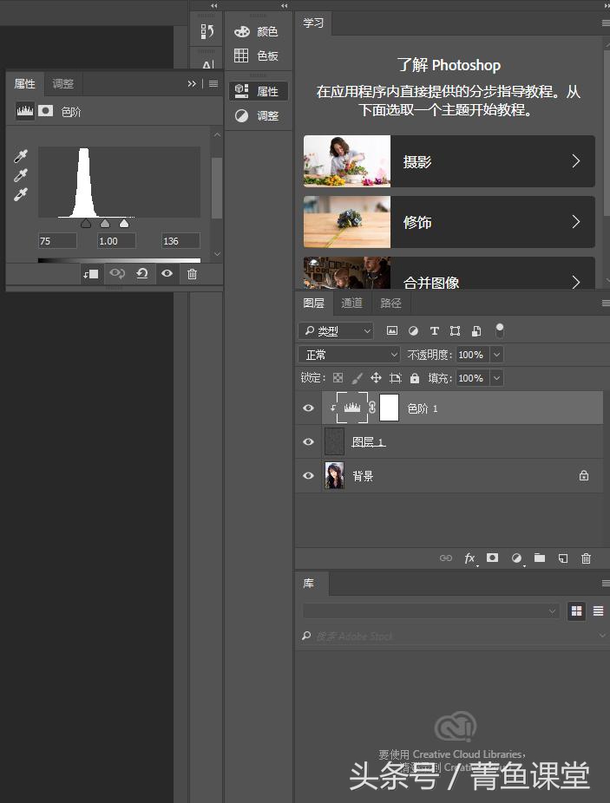Select the black point eyedropper in Levels
The image size is (610, 803).
(x=21, y=157)
